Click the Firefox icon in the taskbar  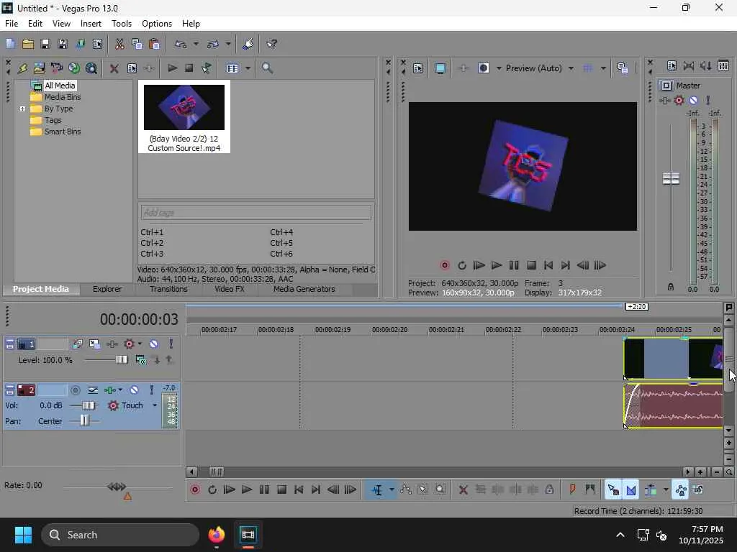click(217, 535)
